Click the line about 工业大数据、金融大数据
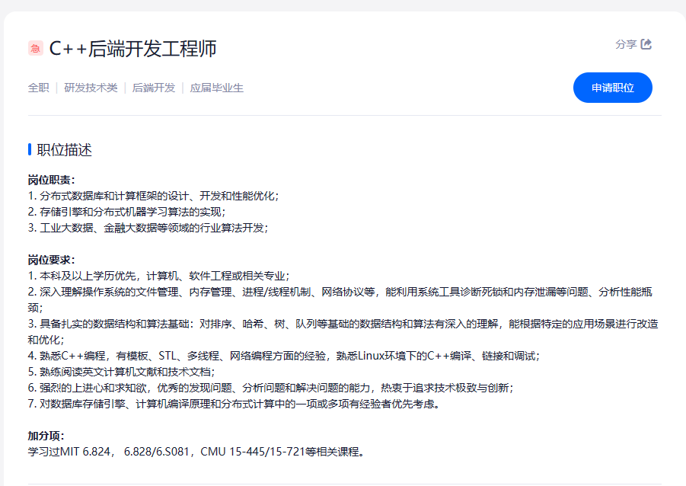686x486 pixels. click(x=148, y=228)
